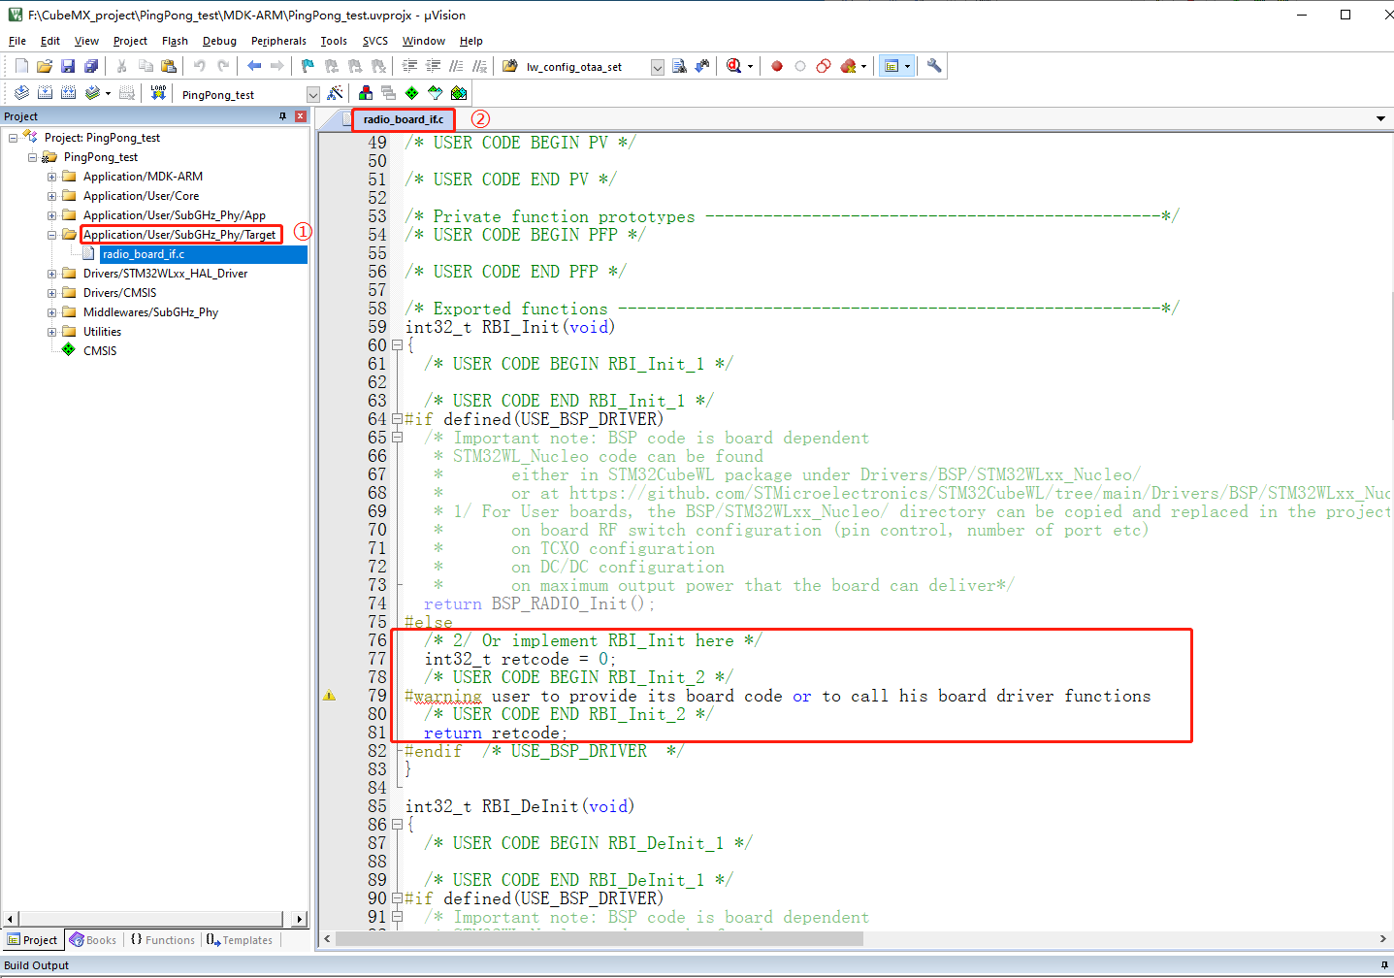Collapse the PingPong_test target node

33,157
